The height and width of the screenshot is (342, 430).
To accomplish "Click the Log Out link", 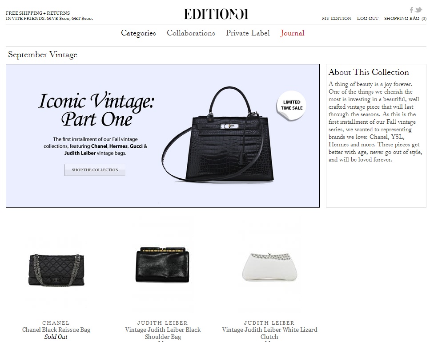I will click(367, 18).
